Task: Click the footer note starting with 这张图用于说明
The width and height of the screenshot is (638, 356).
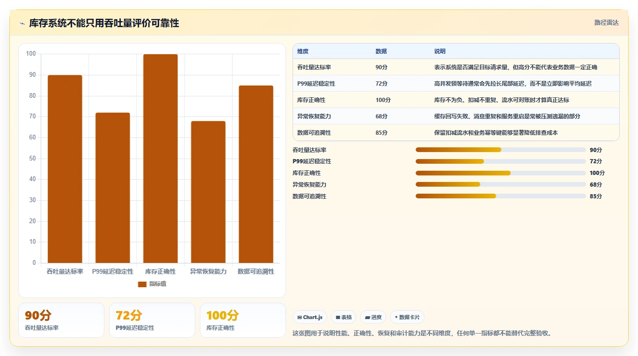Action: pyautogui.click(x=423, y=334)
